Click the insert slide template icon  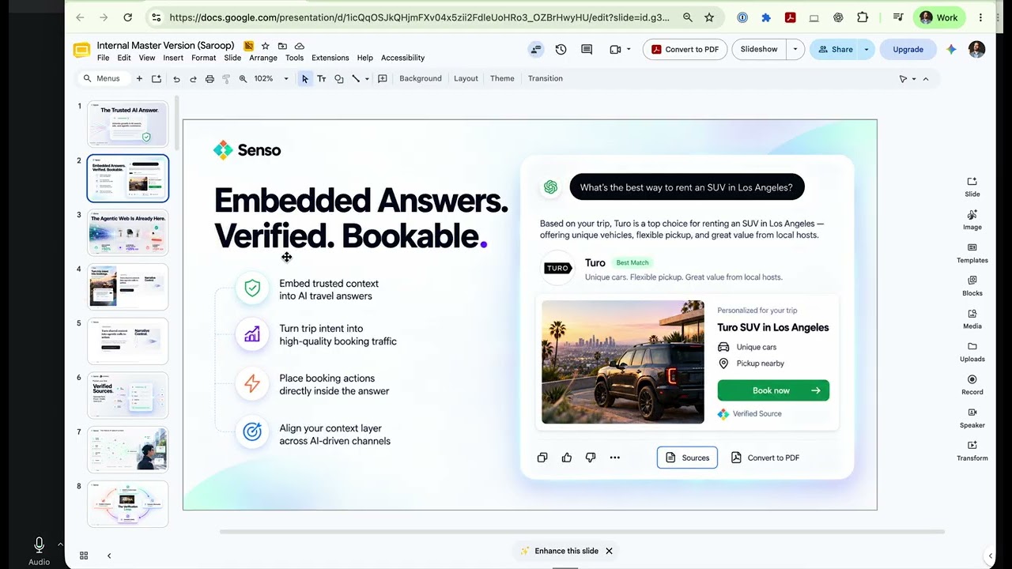(157, 79)
